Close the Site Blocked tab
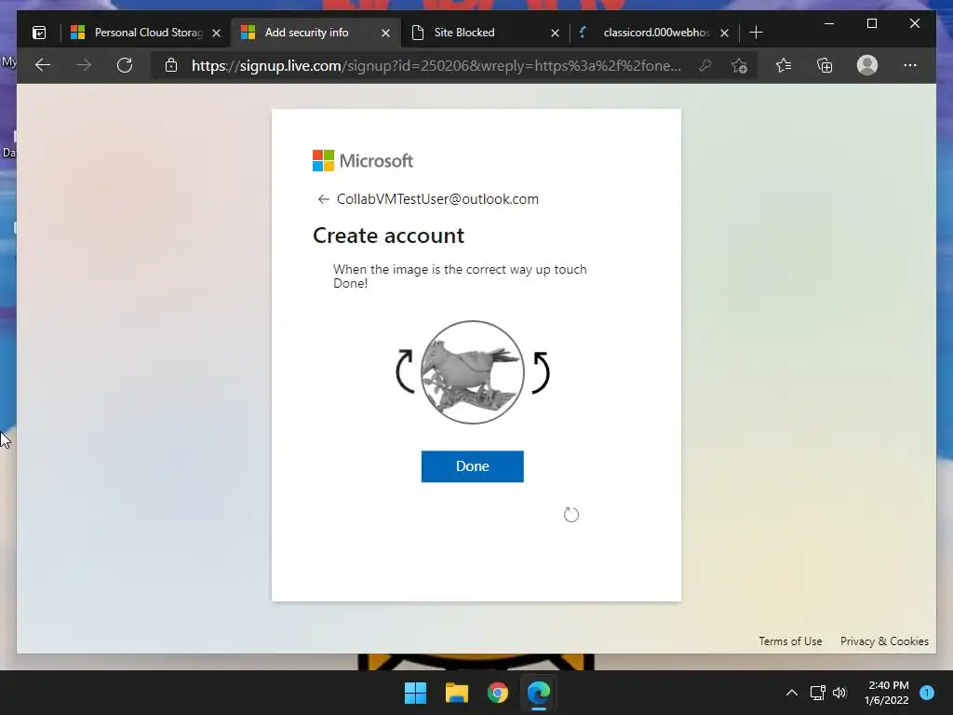This screenshot has width=953, height=715. [x=555, y=33]
